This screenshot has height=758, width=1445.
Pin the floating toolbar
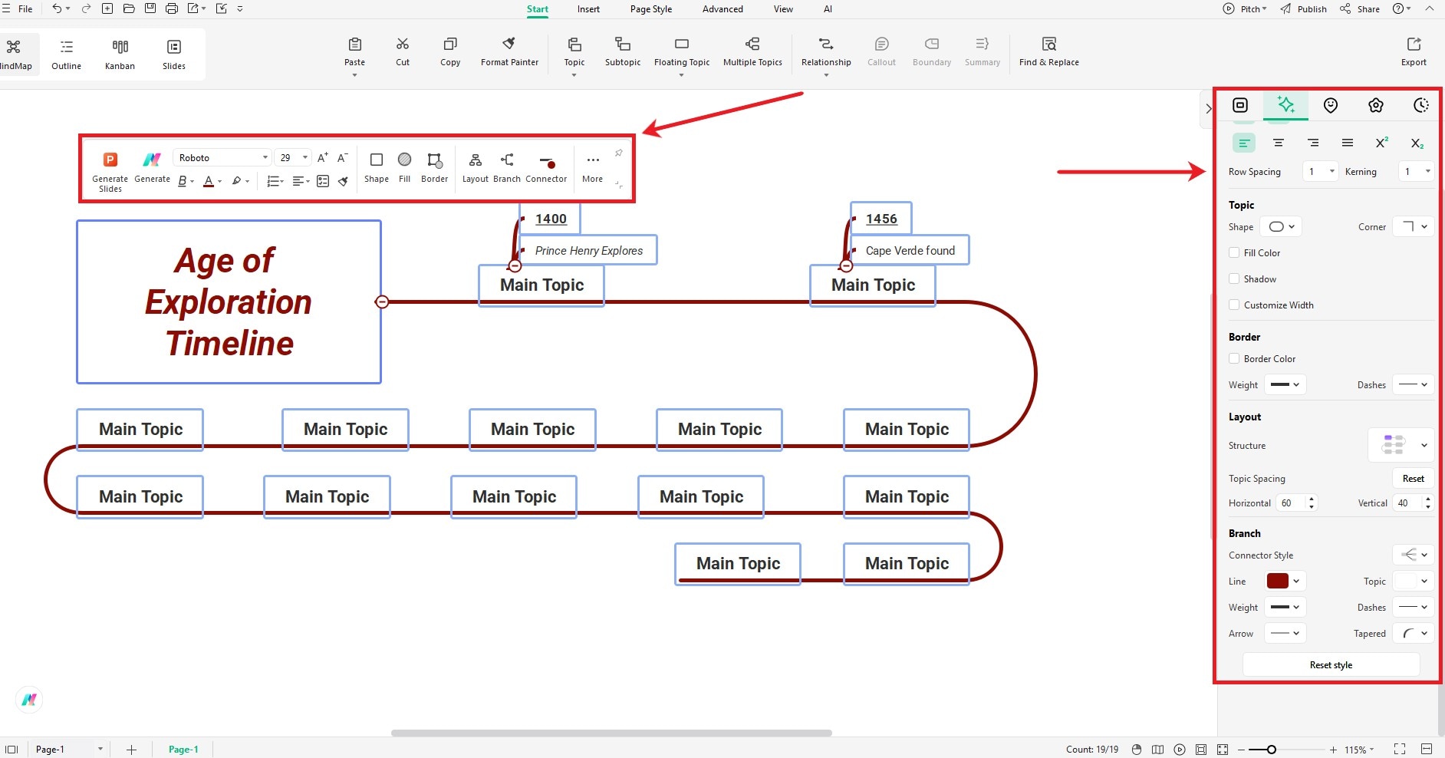coord(618,153)
